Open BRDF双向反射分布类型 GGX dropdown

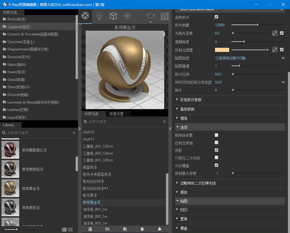pyautogui.click(x=250, y=82)
